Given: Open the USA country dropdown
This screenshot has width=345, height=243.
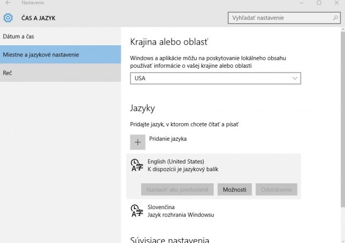Looking at the screenshot, I should tap(215, 78).
